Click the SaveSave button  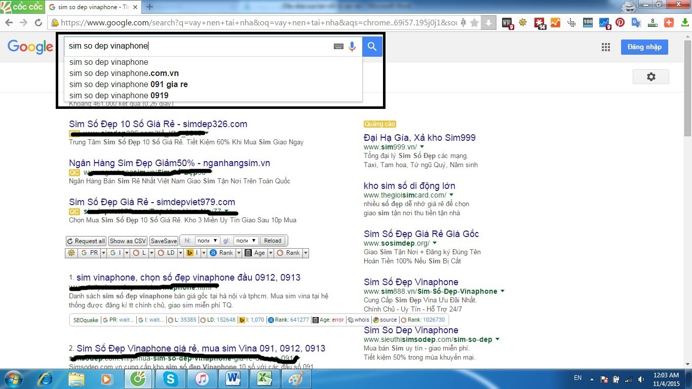point(164,241)
